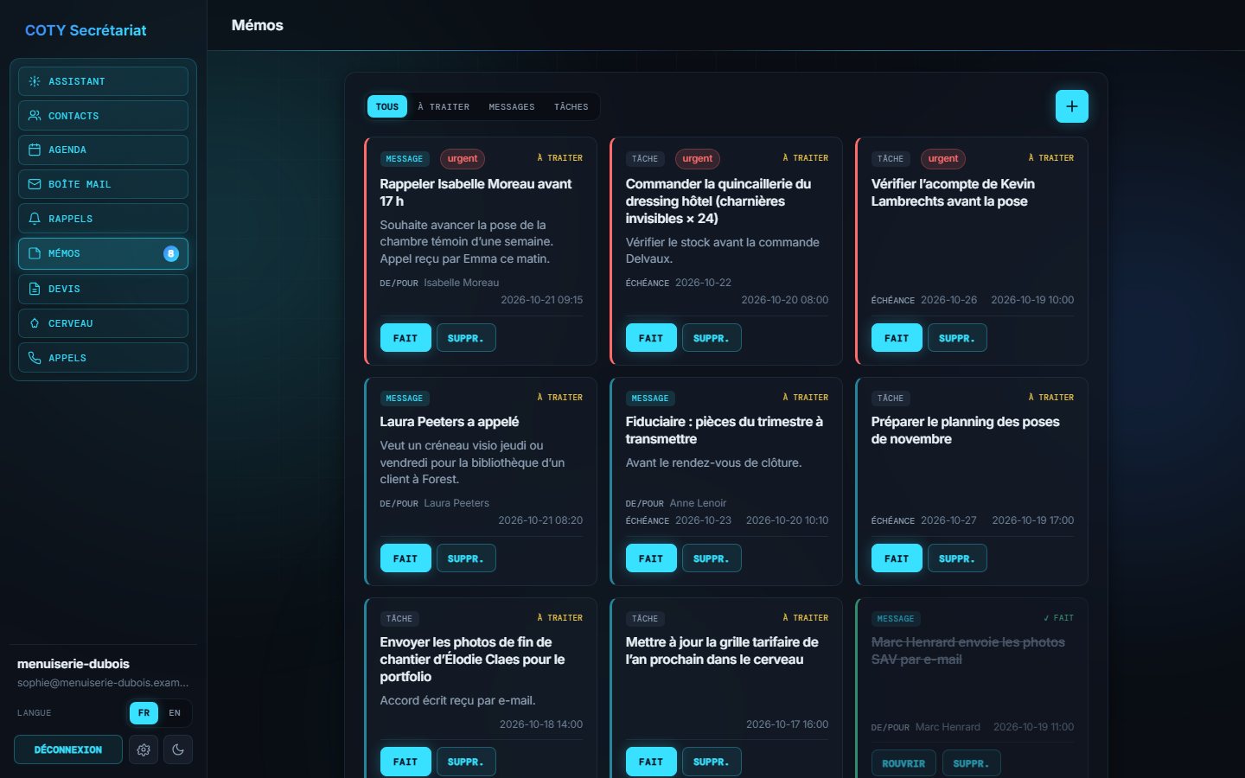This screenshot has width=1245, height=778.
Task: Mark Vérifier l'acompte de Kevin Lambrechts Fait
Action: 897,338
